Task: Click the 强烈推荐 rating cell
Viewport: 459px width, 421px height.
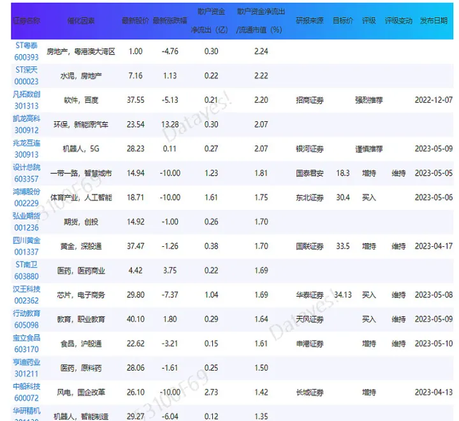Action: [369, 100]
